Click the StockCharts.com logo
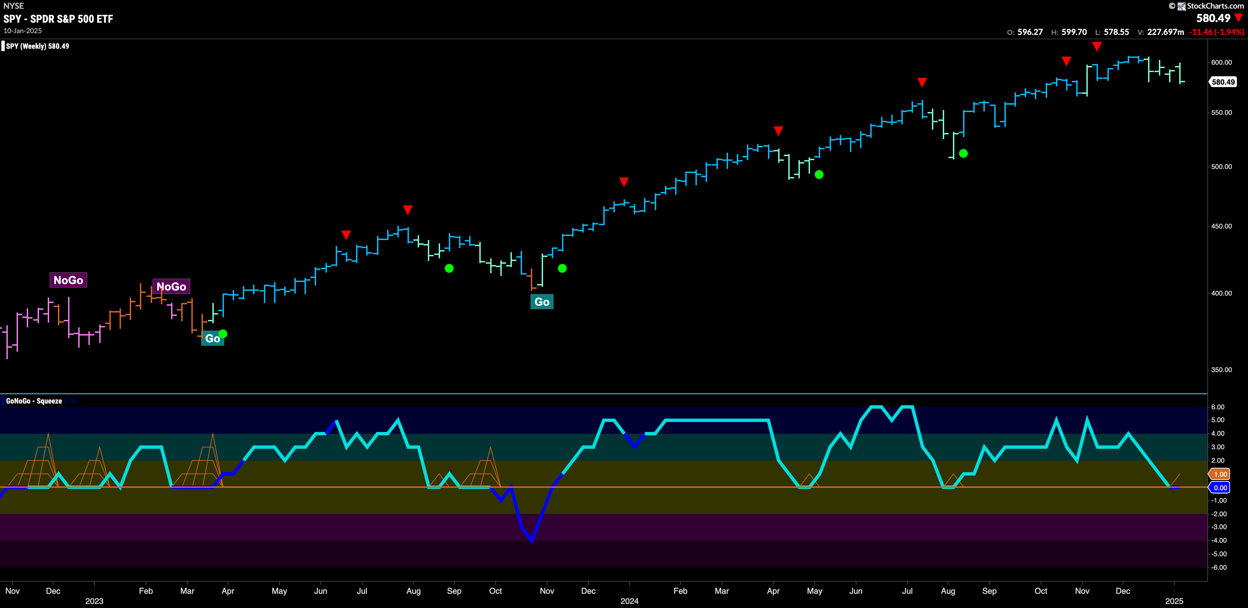Viewport: 1248px width, 608px height. [x=1210, y=6]
